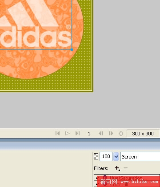Viewport: 160px width, 187px height.
Task: Play the frame animation
Action: [68, 134]
